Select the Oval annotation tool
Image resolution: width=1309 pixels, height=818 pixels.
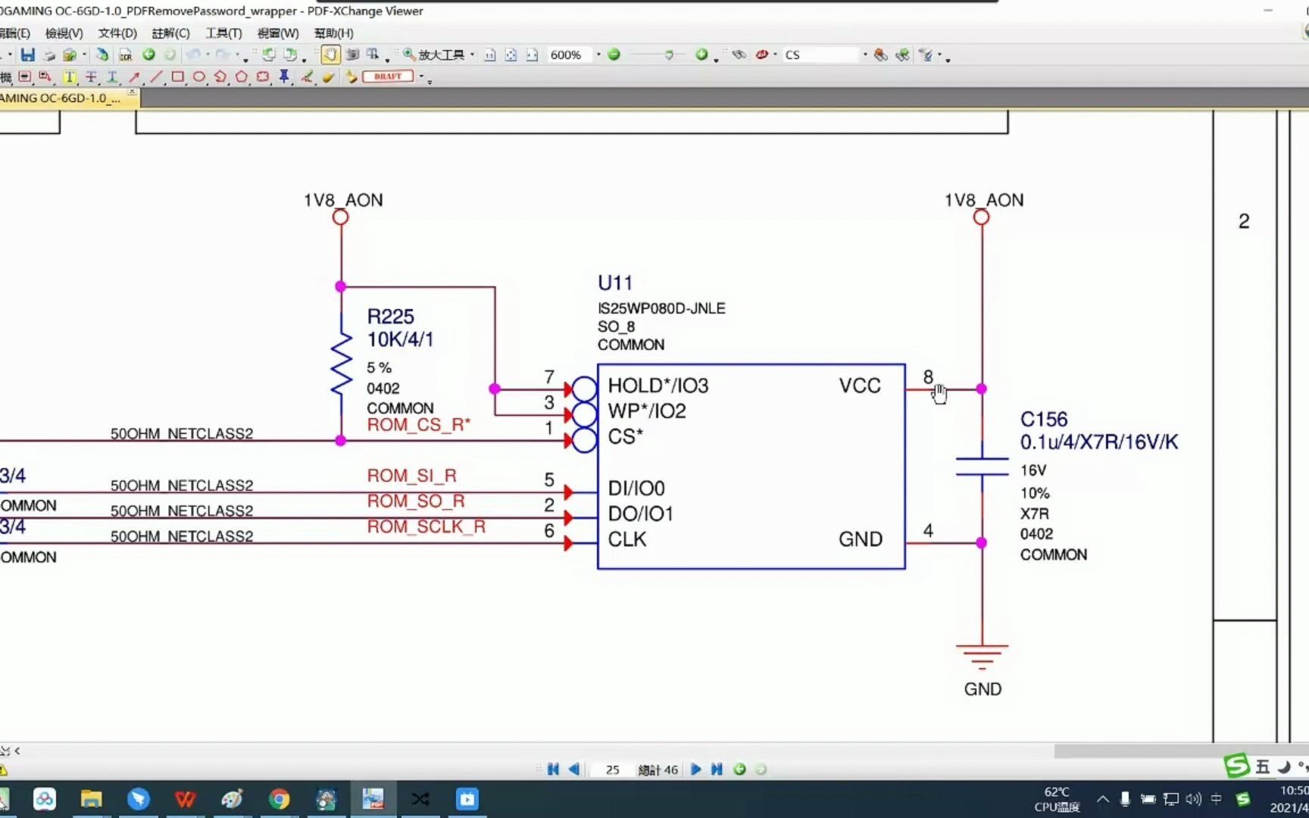[199, 76]
